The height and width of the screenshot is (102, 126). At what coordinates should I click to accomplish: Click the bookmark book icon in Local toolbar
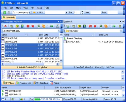(84, 26)
